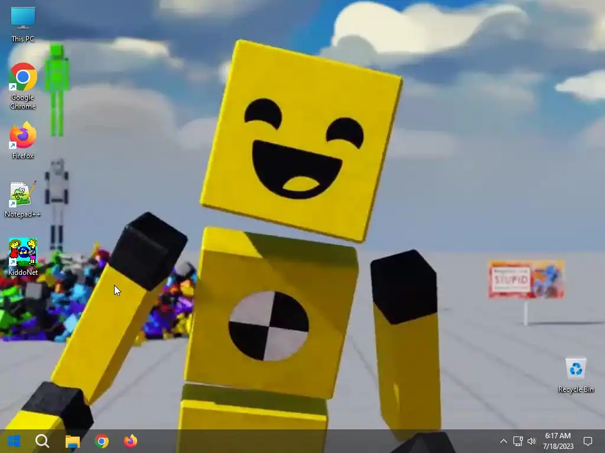Select the Google Chrome desktop shortcut
Viewport: 605px width, 453px height.
23,86
